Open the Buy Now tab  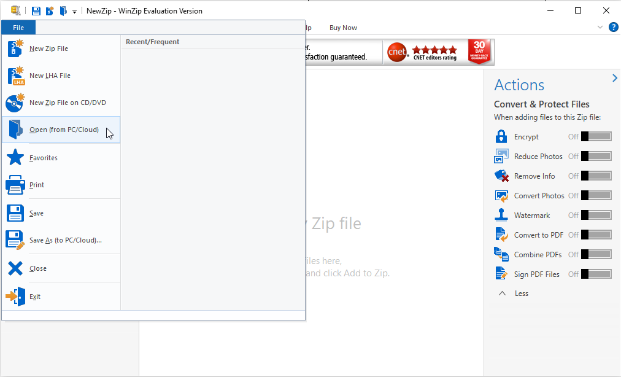click(343, 28)
